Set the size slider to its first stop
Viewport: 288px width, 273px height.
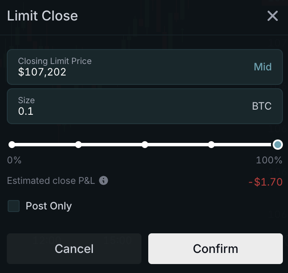pos(12,145)
